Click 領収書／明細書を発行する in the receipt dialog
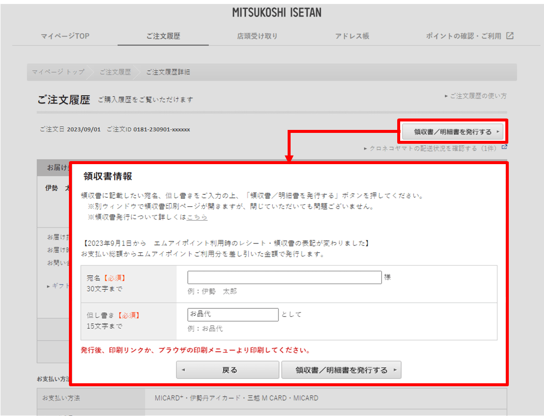Image resolution: width=544 pixels, height=416 pixels. 341,370
